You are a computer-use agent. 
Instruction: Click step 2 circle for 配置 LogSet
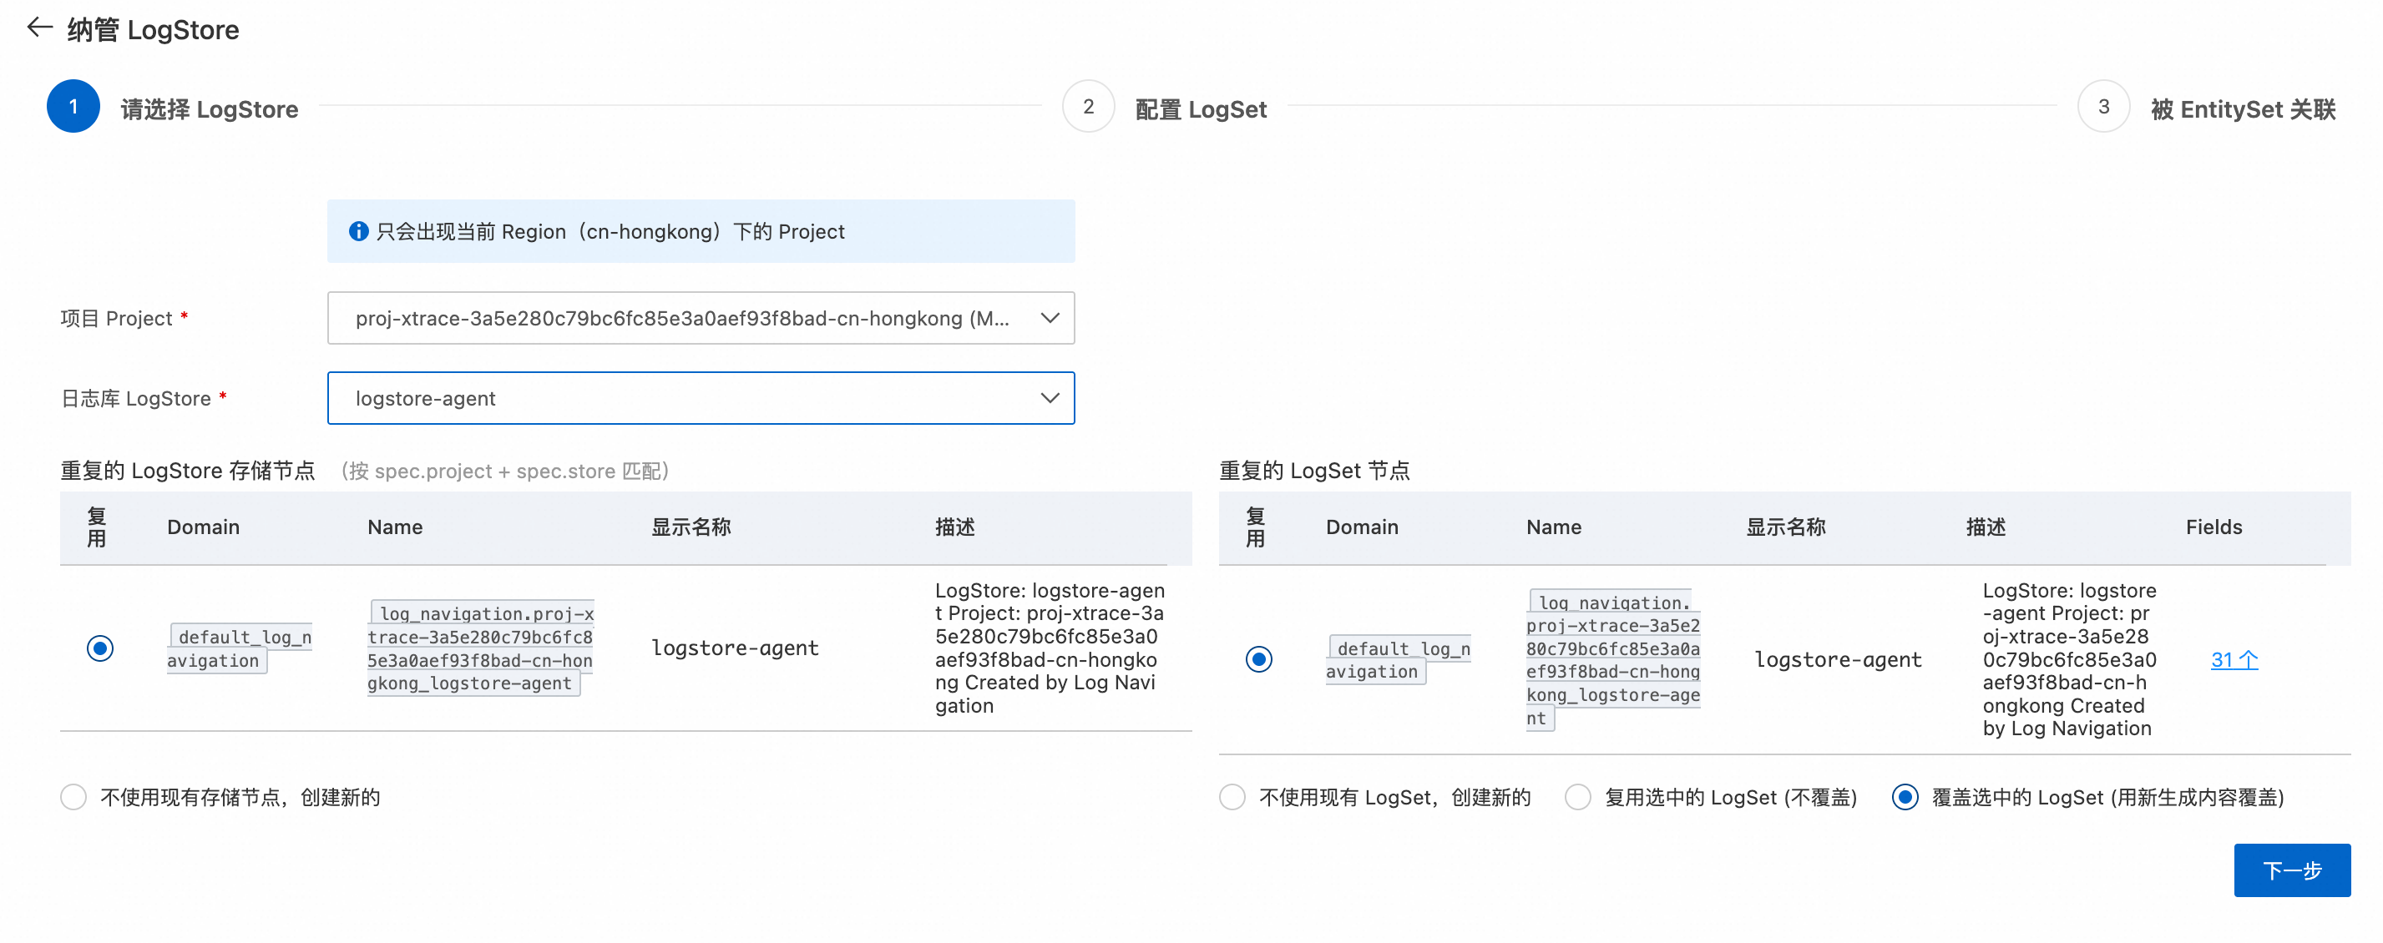coord(1088,108)
